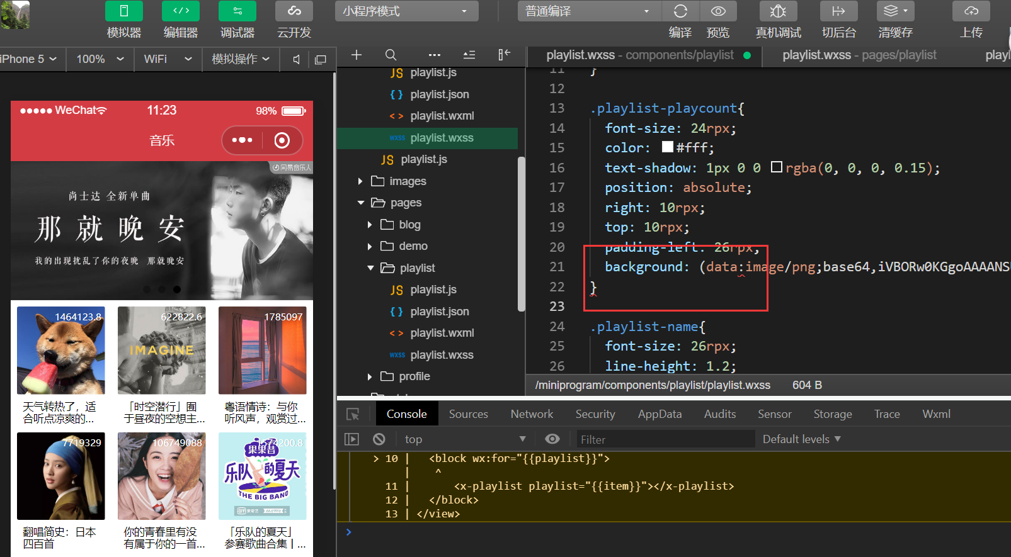Toggle the Editor panel button
Screen dimensions: 1011x557
(181, 11)
